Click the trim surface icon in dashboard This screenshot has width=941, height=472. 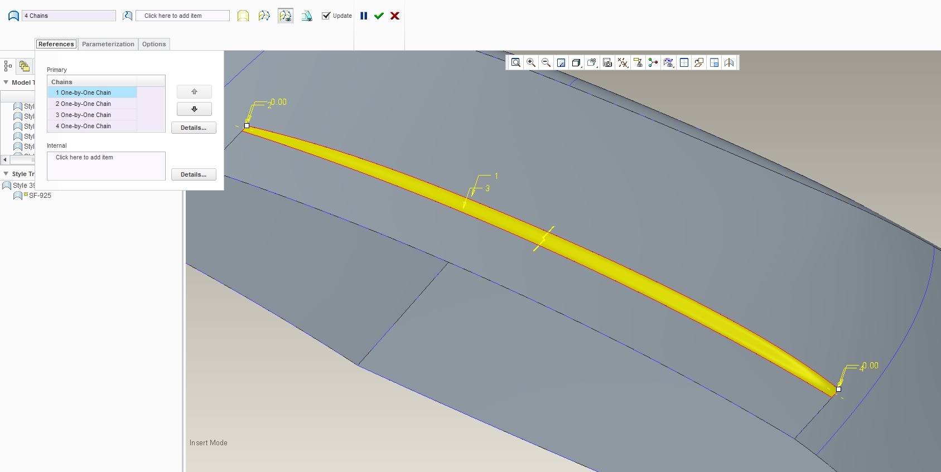point(307,16)
